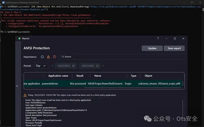This screenshot has width=204, height=127.
Task: Select HEUR:Trojan.PowerShell.Generic name cell
Action: point(105,84)
